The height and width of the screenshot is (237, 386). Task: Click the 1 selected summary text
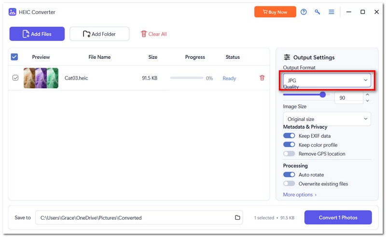tap(264, 218)
